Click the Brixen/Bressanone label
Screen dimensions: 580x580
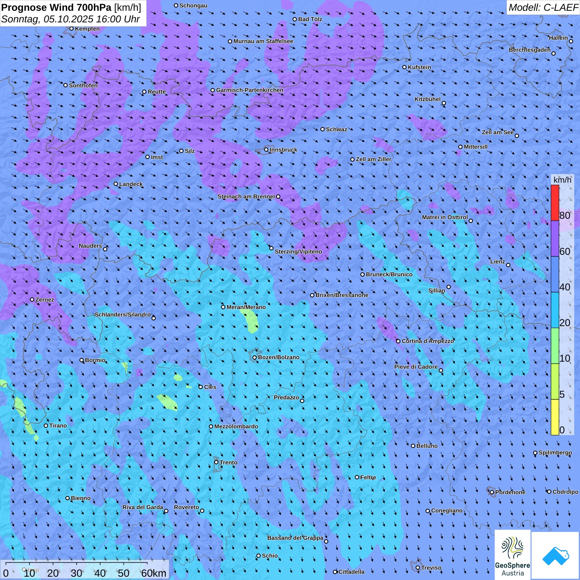pyautogui.click(x=342, y=295)
